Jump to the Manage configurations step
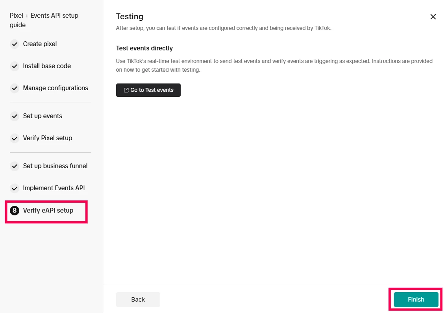 [55, 88]
